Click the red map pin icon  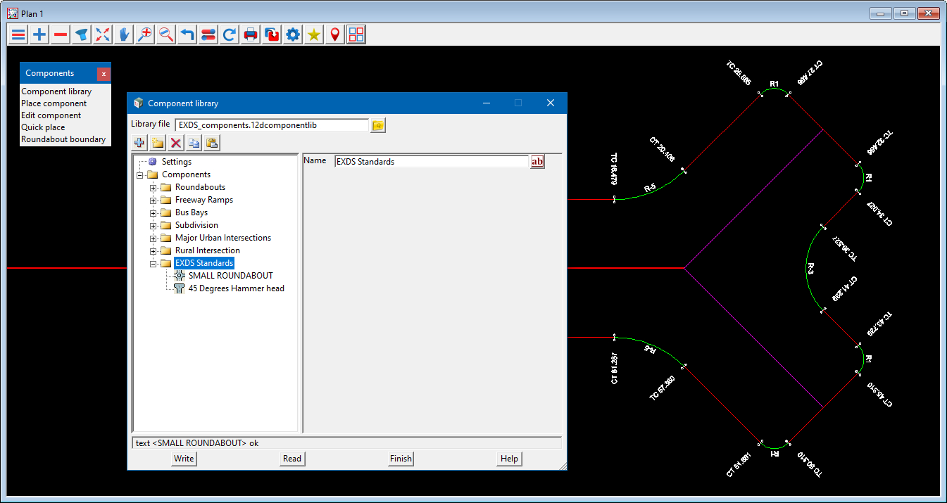pos(335,34)
